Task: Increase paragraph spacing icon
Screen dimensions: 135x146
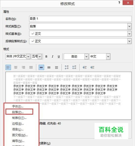Action: (x=67, y=67)
